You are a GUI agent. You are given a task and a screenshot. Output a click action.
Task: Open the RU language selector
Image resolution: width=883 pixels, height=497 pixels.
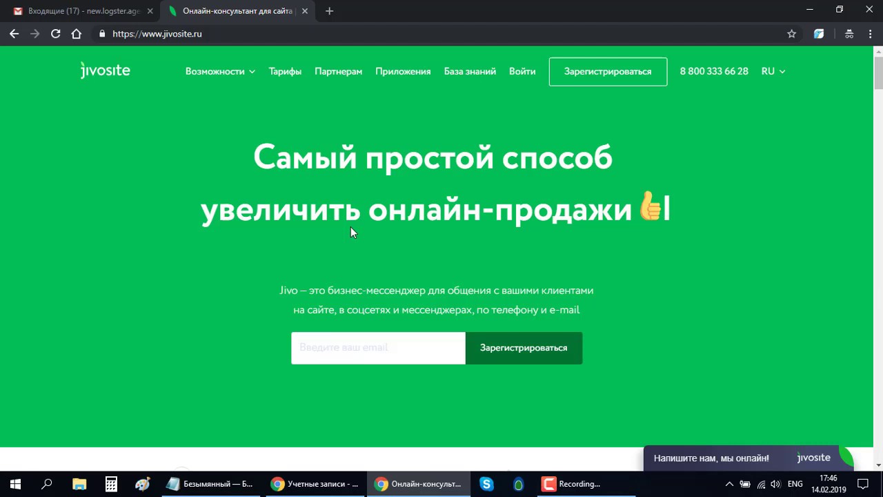click(x=773, y=71)
